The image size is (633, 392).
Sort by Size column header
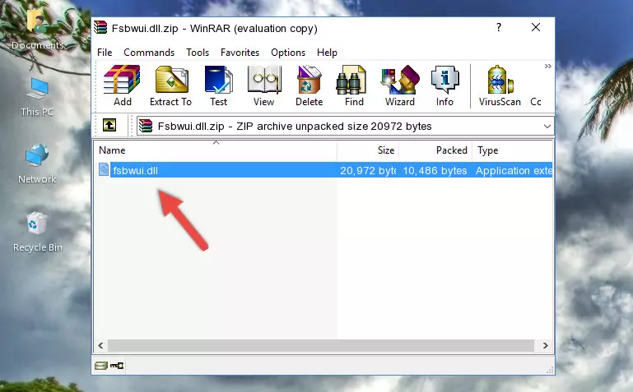pyautogui.click(x=368, y=150)
